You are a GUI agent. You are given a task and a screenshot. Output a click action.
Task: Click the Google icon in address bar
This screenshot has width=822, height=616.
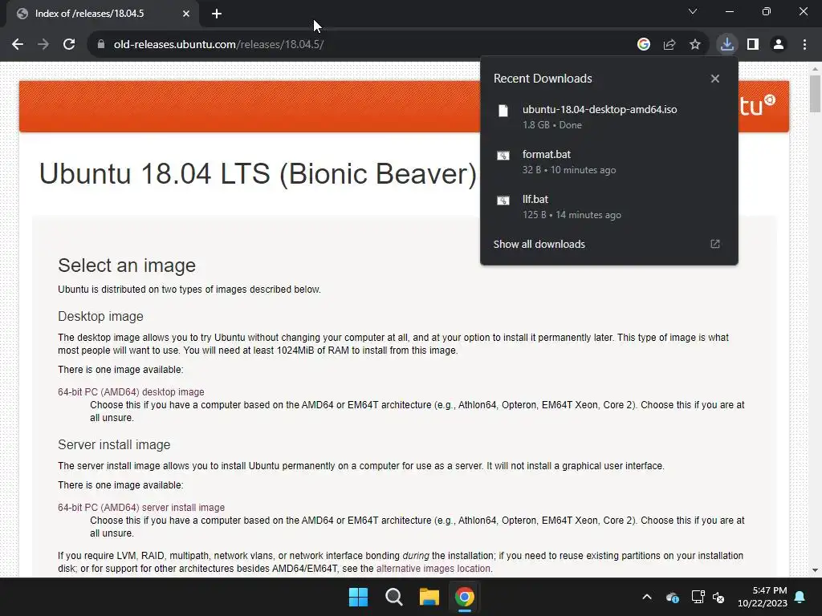tap(644, 45)
